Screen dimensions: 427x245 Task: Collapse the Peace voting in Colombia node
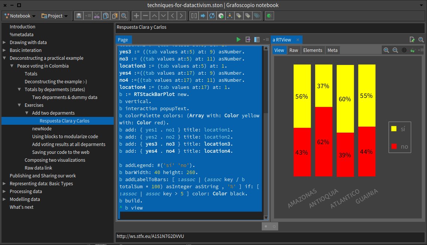12,66
